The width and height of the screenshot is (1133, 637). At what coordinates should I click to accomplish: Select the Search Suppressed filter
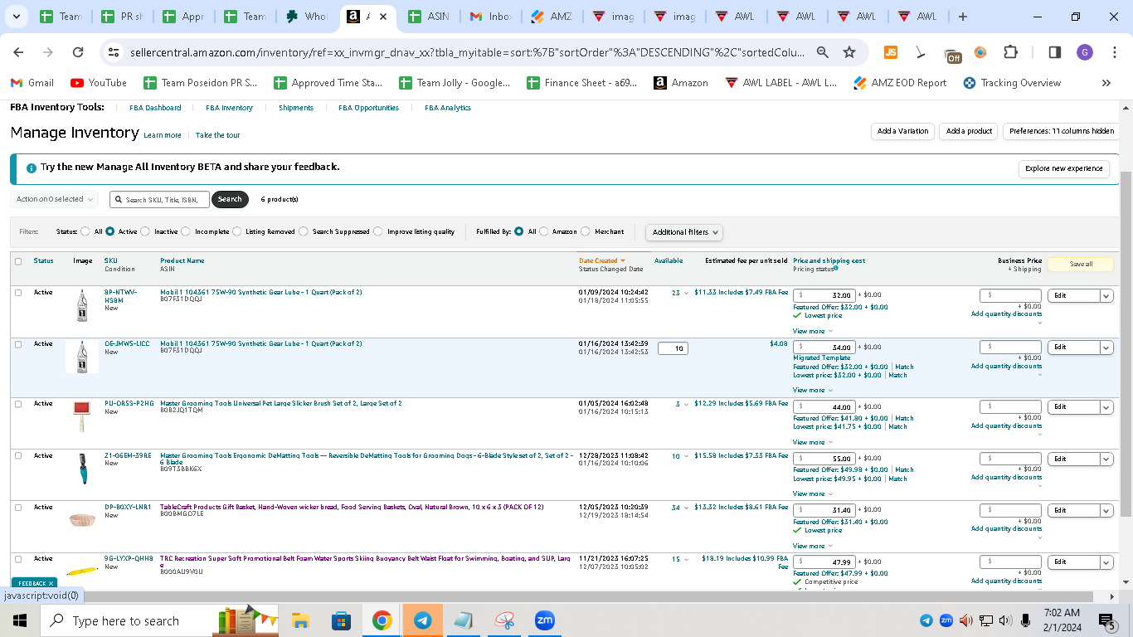304,232
